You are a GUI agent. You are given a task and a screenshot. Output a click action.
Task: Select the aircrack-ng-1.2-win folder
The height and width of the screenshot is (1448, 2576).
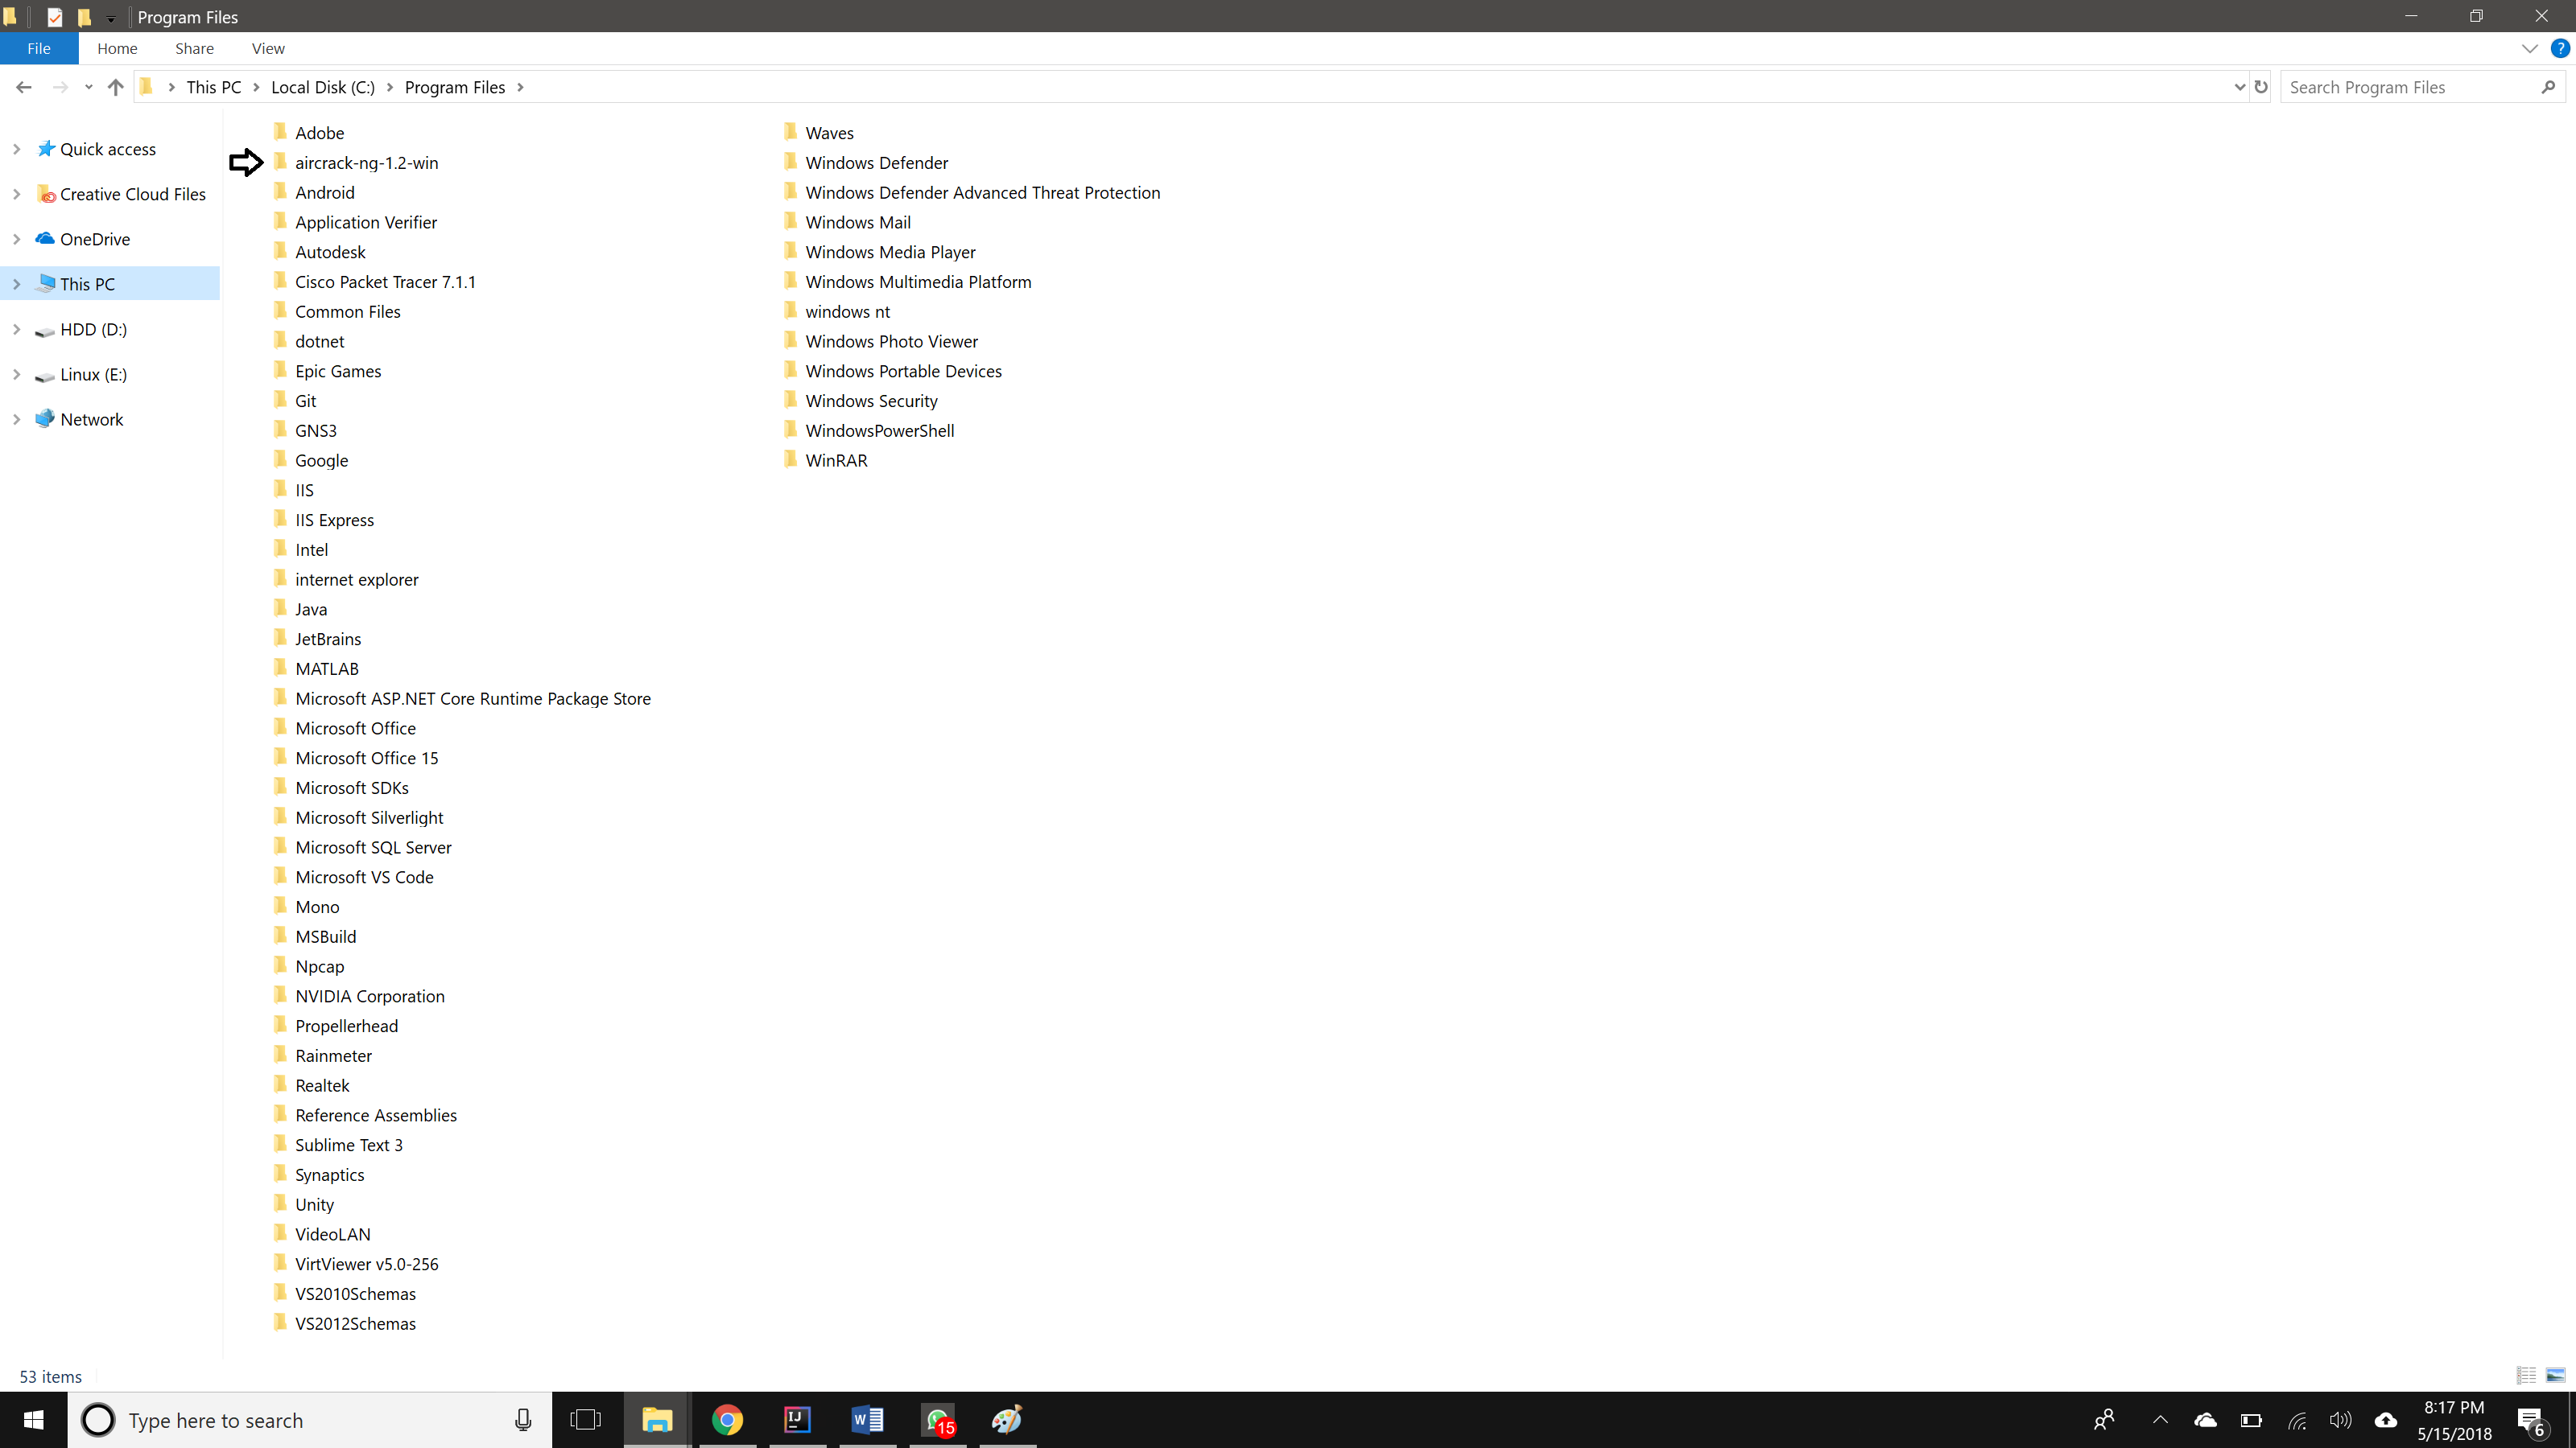point(366,162)
